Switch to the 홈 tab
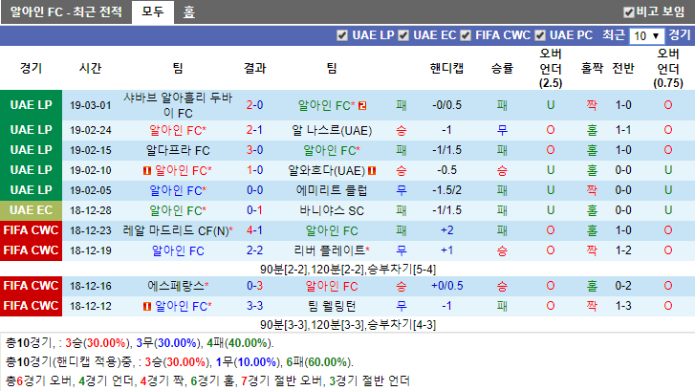Image resolution: width=695 pixels, height=391 pixels. 189,12
